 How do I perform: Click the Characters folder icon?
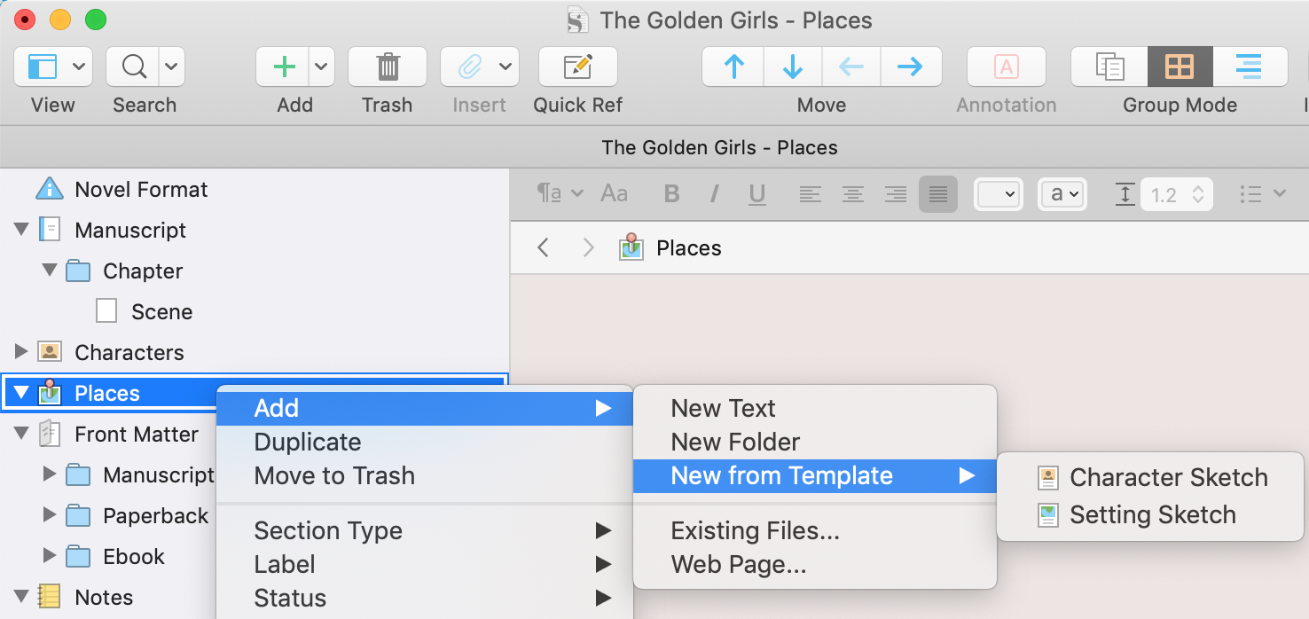(50, 352)
